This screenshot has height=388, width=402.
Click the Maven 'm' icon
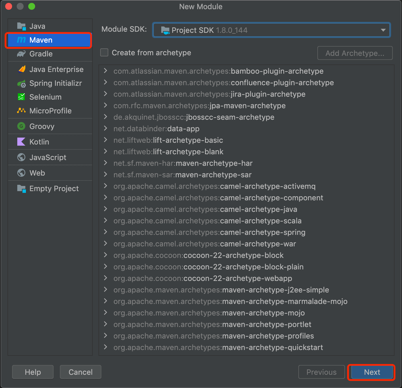pos(21,40)
